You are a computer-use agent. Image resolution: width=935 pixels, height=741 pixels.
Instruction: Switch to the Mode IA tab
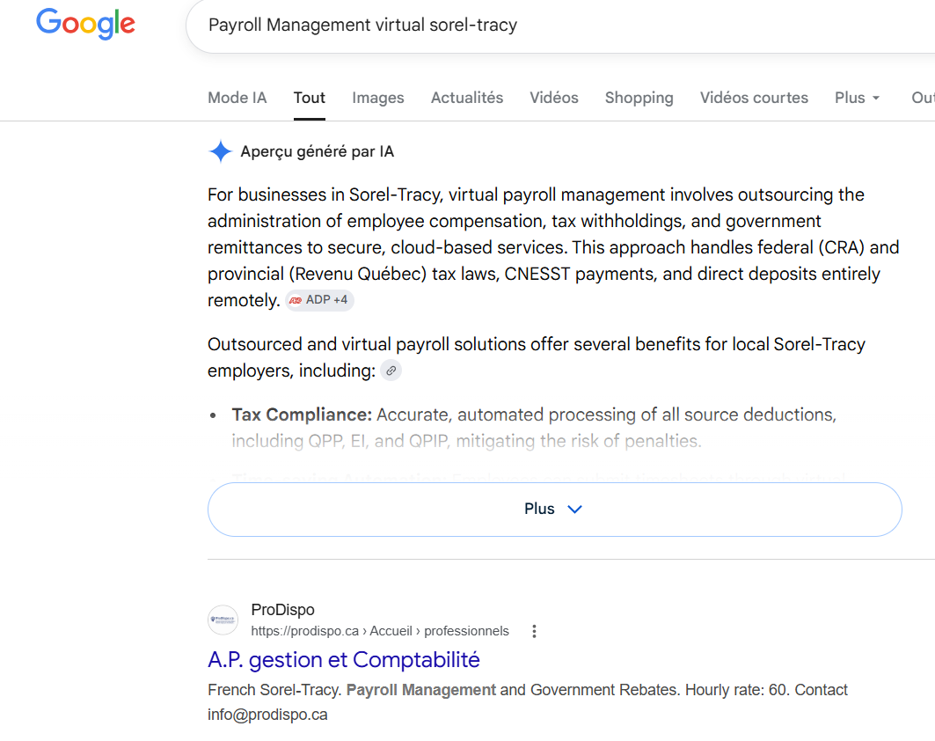(237, 98)
